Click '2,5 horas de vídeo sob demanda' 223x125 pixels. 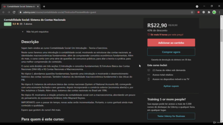point(169,70)
